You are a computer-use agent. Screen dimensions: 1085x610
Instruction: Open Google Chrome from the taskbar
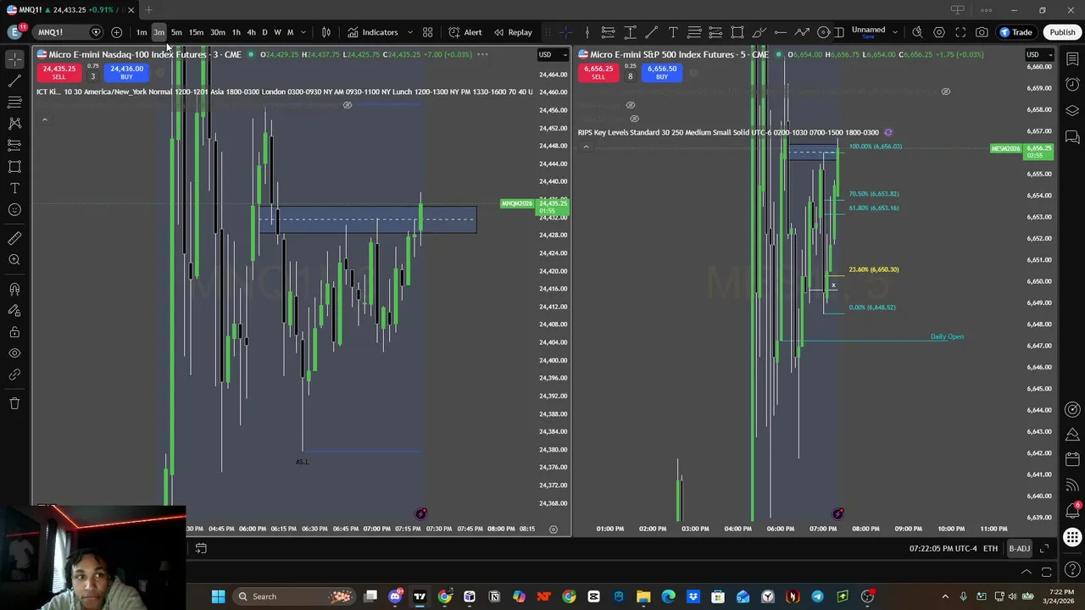444,596
